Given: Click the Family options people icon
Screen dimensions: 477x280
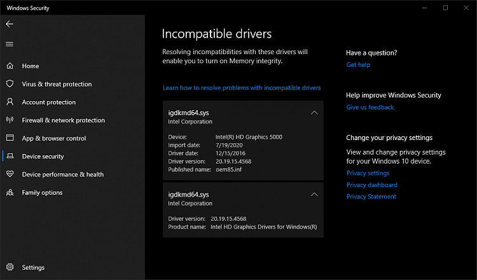Looking at the screenshot, I should click(10, 192).
